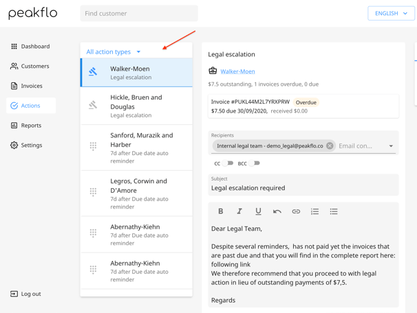Screen dimensions: 417x313
Task: Open Invoices page from sidebar
Action: point(30,86)
